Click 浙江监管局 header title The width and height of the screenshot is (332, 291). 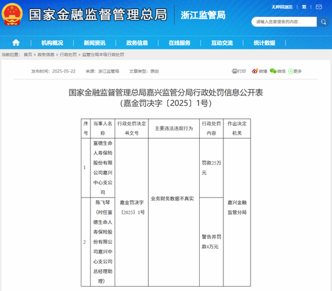click(x=203, y=15)
